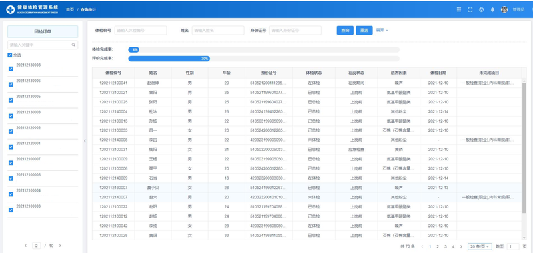This screenshot has height=253, width=533.
Task: Go to next page in order list
Action: click(60, 246)
